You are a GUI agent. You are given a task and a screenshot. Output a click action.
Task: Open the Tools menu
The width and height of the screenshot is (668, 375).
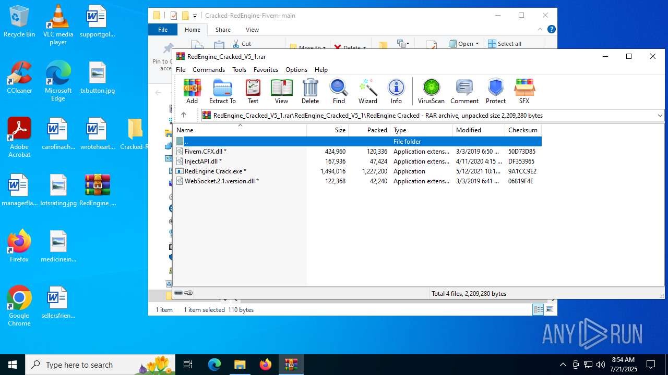239,70
